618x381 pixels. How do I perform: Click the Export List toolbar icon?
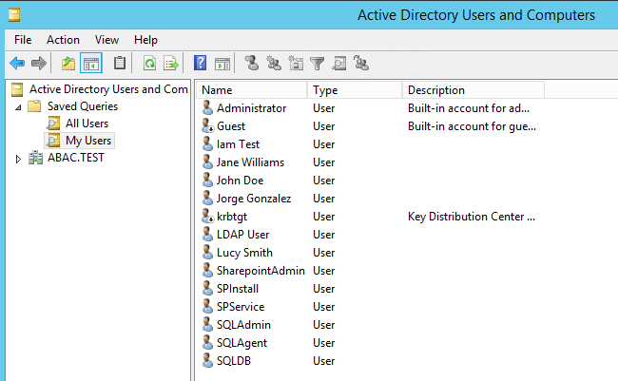[171, 64]
